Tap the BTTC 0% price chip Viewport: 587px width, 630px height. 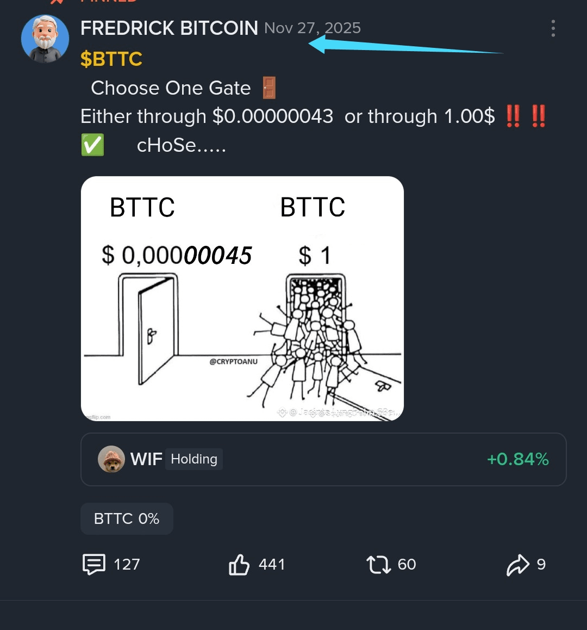(x=127, y=518)
